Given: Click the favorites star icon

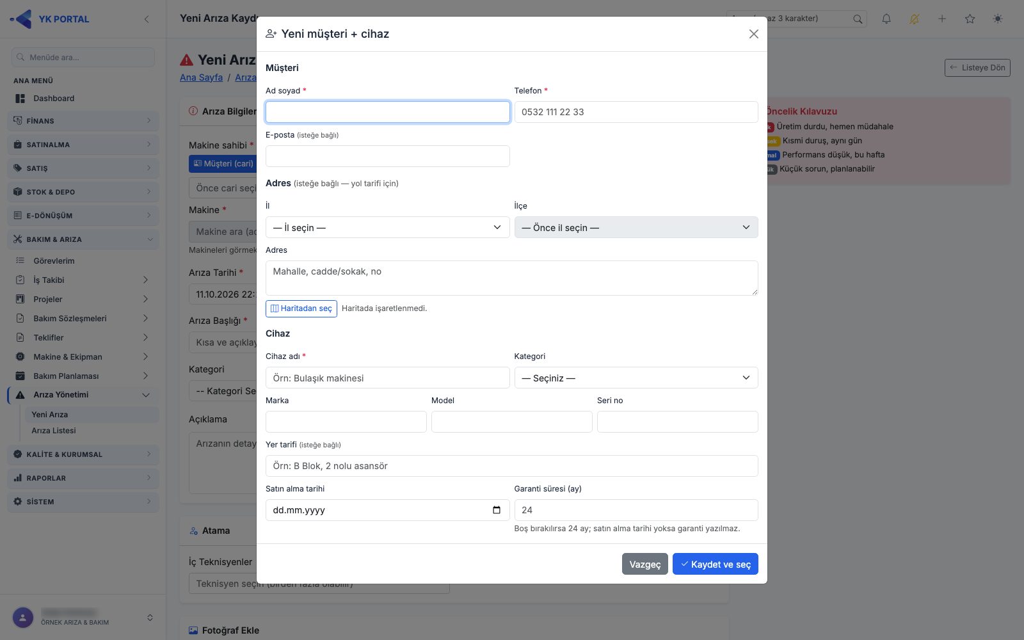Looking at the screenshot, I should click(970, 19).
